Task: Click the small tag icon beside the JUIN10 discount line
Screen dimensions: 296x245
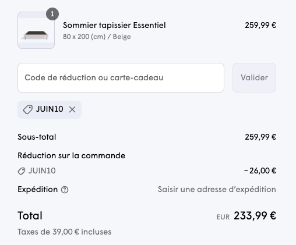Action: pos(22,171)
